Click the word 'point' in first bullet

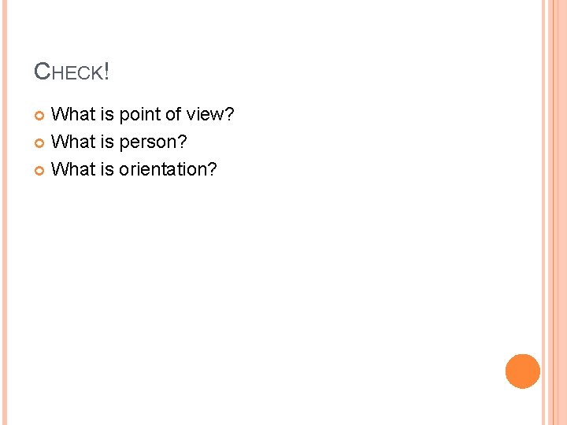point(140,115)
